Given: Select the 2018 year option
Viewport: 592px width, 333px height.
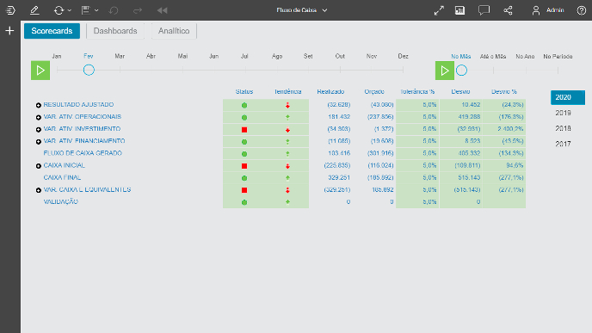Looking at the screenshot, I should [563, 128].
